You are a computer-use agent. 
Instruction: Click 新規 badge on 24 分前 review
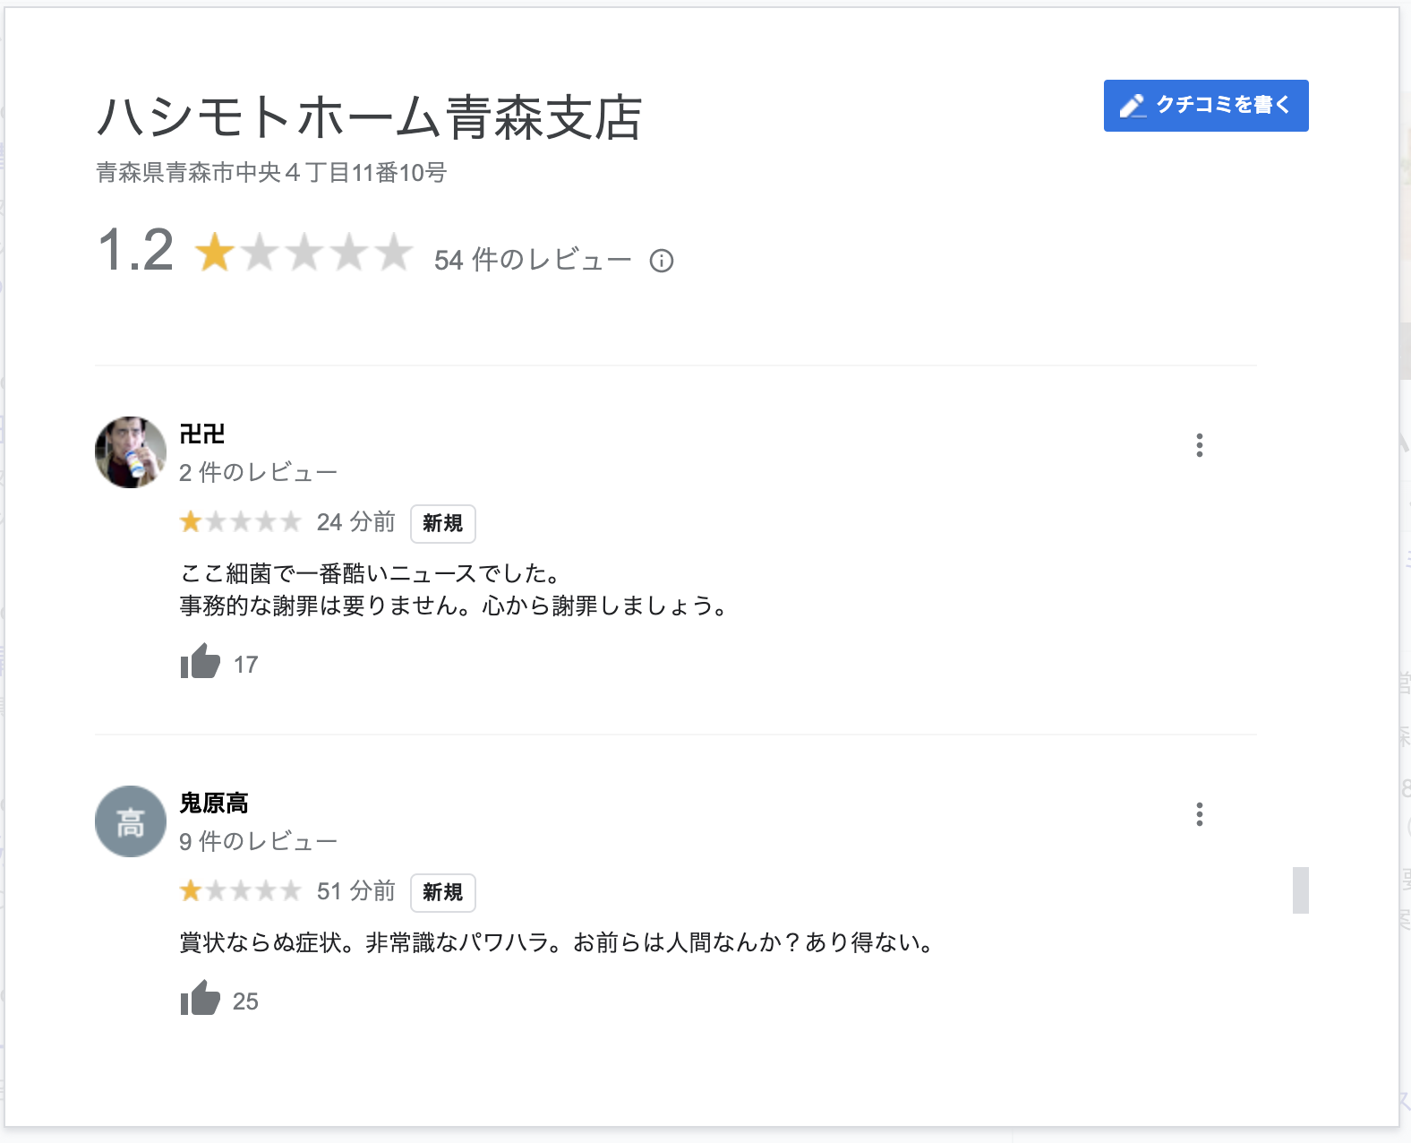pyautogui.click(x=443, y=523)
